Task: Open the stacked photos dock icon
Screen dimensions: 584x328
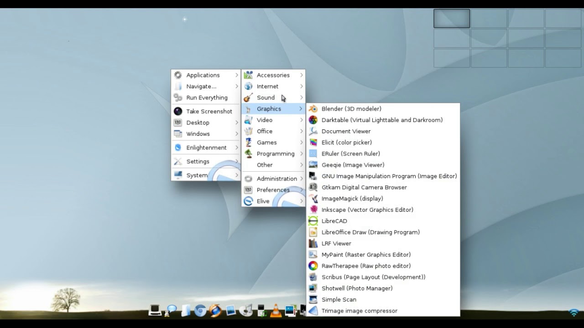Action: pos(291,311)
